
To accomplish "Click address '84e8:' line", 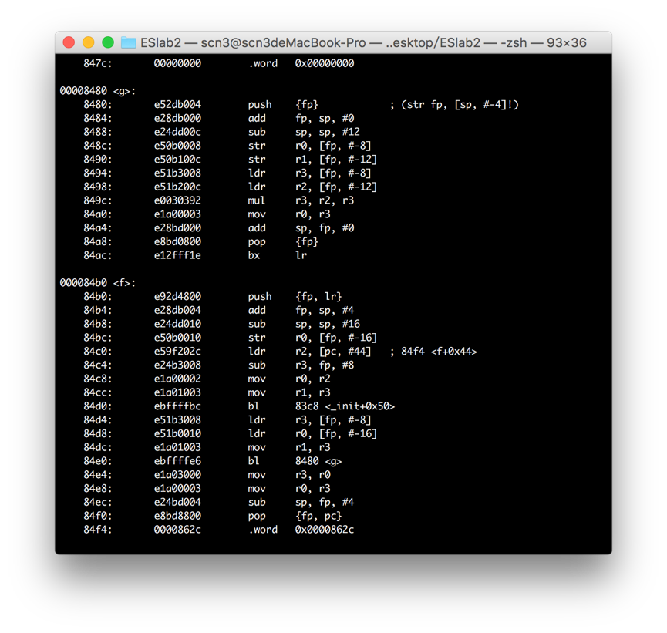I will click(x=98, y=488).
